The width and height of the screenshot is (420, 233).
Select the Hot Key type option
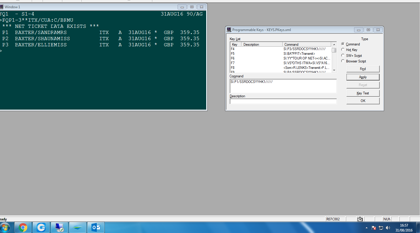pyautogui.click(x=343, y=50)
